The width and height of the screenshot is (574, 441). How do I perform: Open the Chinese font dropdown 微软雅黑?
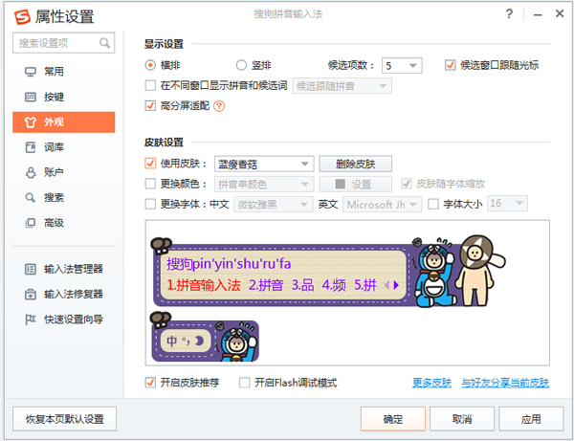pyautogui.click(x=274, y=204)
